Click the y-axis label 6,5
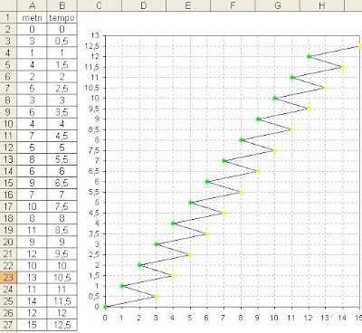Viewport: 362px width, 333px height. click(x=93, y=171)
